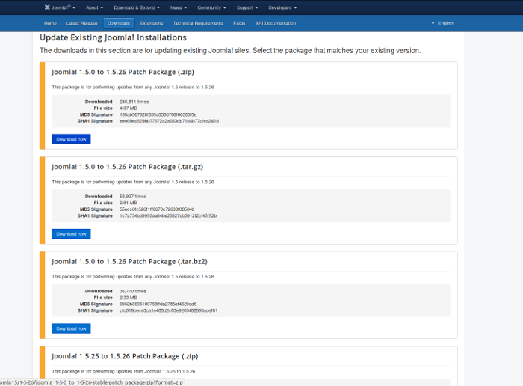Download the .tar.bz2 patch package
The height and width of the screenshot is (386, 523).
pos(71,328)
